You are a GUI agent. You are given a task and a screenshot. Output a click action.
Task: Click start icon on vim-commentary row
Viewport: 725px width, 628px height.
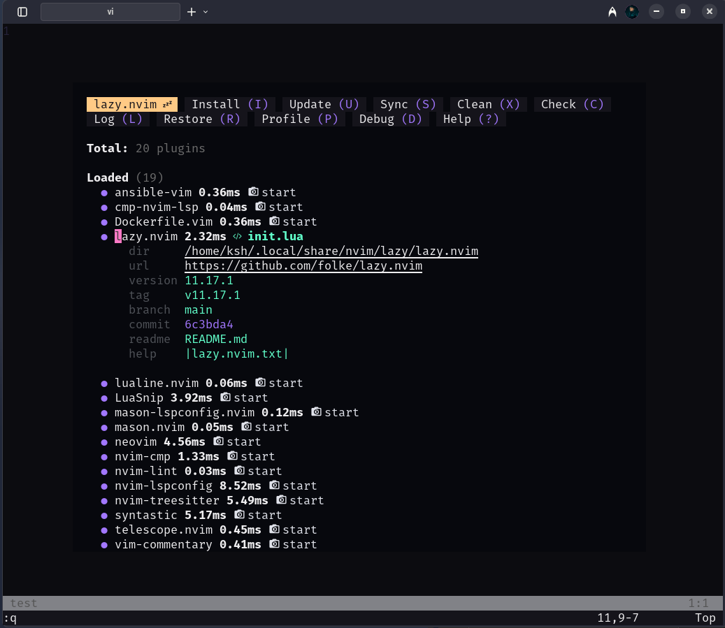[274, 544]
